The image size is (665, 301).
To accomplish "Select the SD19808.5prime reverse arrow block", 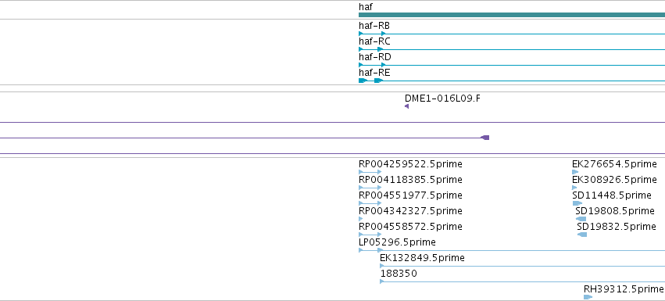I will pyautogui.click(x=581, y=219).
